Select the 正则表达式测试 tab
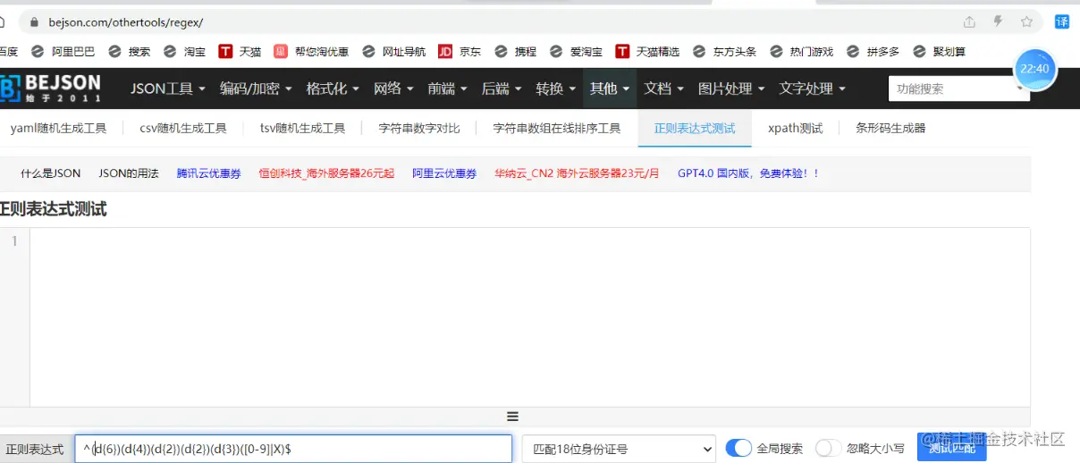This screenshot has width=1080, height=463. click(695, 128)
